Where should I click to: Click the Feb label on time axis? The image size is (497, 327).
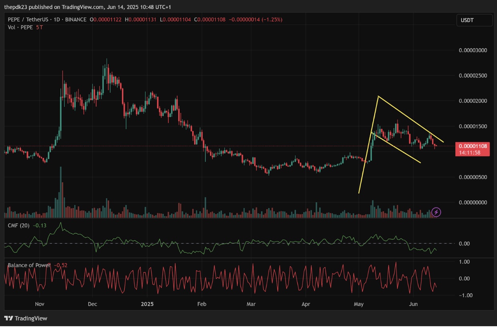[202, 304]
